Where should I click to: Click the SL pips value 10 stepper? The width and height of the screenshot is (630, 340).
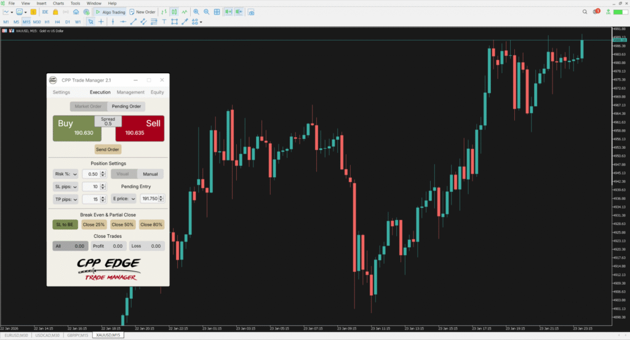(x=103, y=187)
